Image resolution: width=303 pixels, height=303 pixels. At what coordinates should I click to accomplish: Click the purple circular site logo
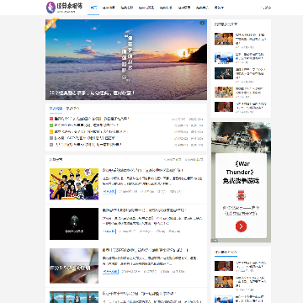[50, 8]
